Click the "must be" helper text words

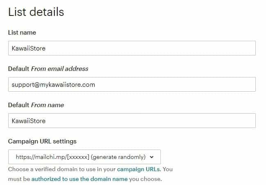(19, 178)
